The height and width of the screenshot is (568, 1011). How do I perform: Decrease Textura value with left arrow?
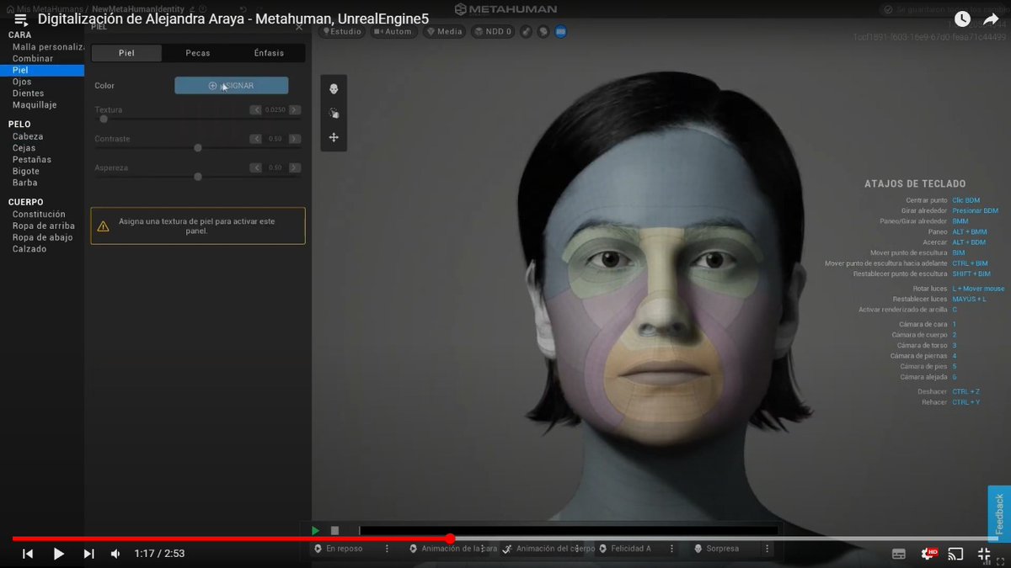[256, 110]
